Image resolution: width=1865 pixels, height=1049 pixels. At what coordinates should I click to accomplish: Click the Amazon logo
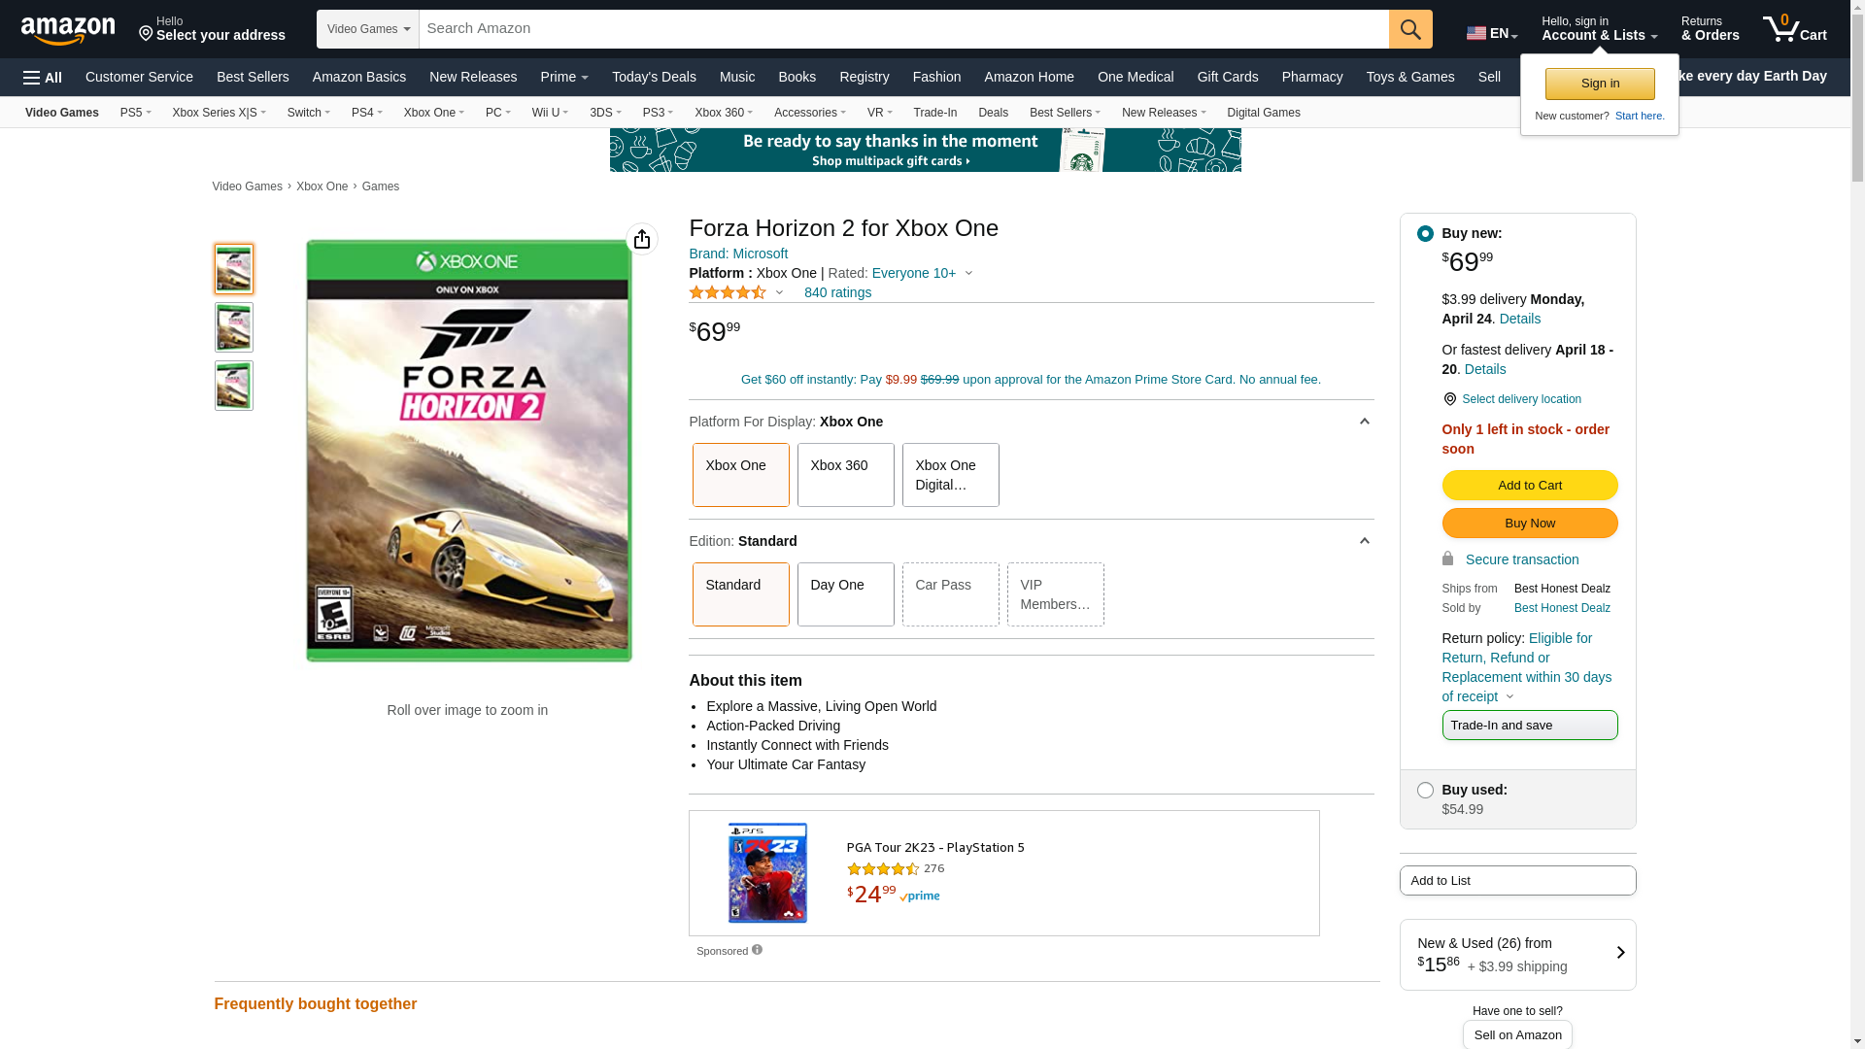(x=68, y=30)
